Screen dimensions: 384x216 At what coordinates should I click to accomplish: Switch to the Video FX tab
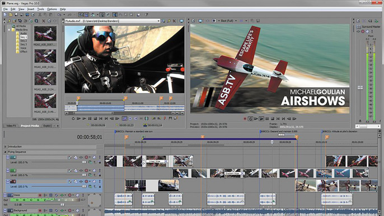(11, 126)
